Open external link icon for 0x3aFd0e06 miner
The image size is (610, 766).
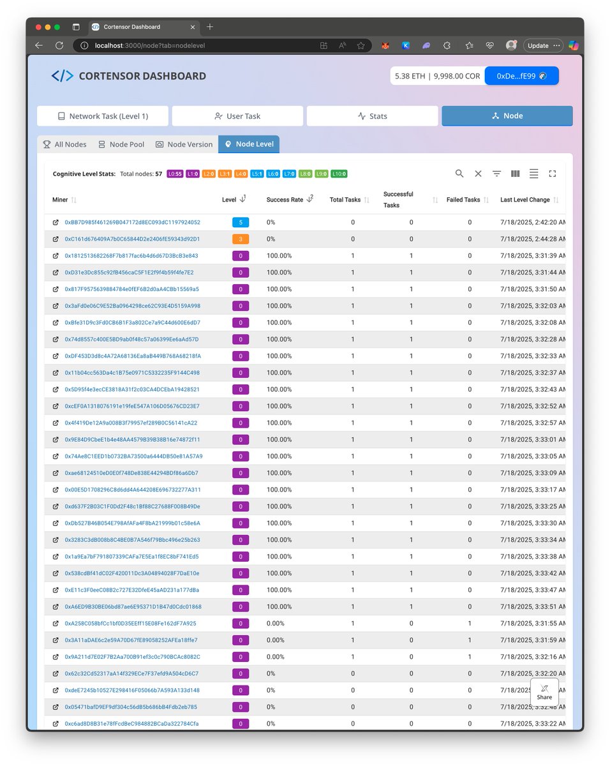click(56, 306)
